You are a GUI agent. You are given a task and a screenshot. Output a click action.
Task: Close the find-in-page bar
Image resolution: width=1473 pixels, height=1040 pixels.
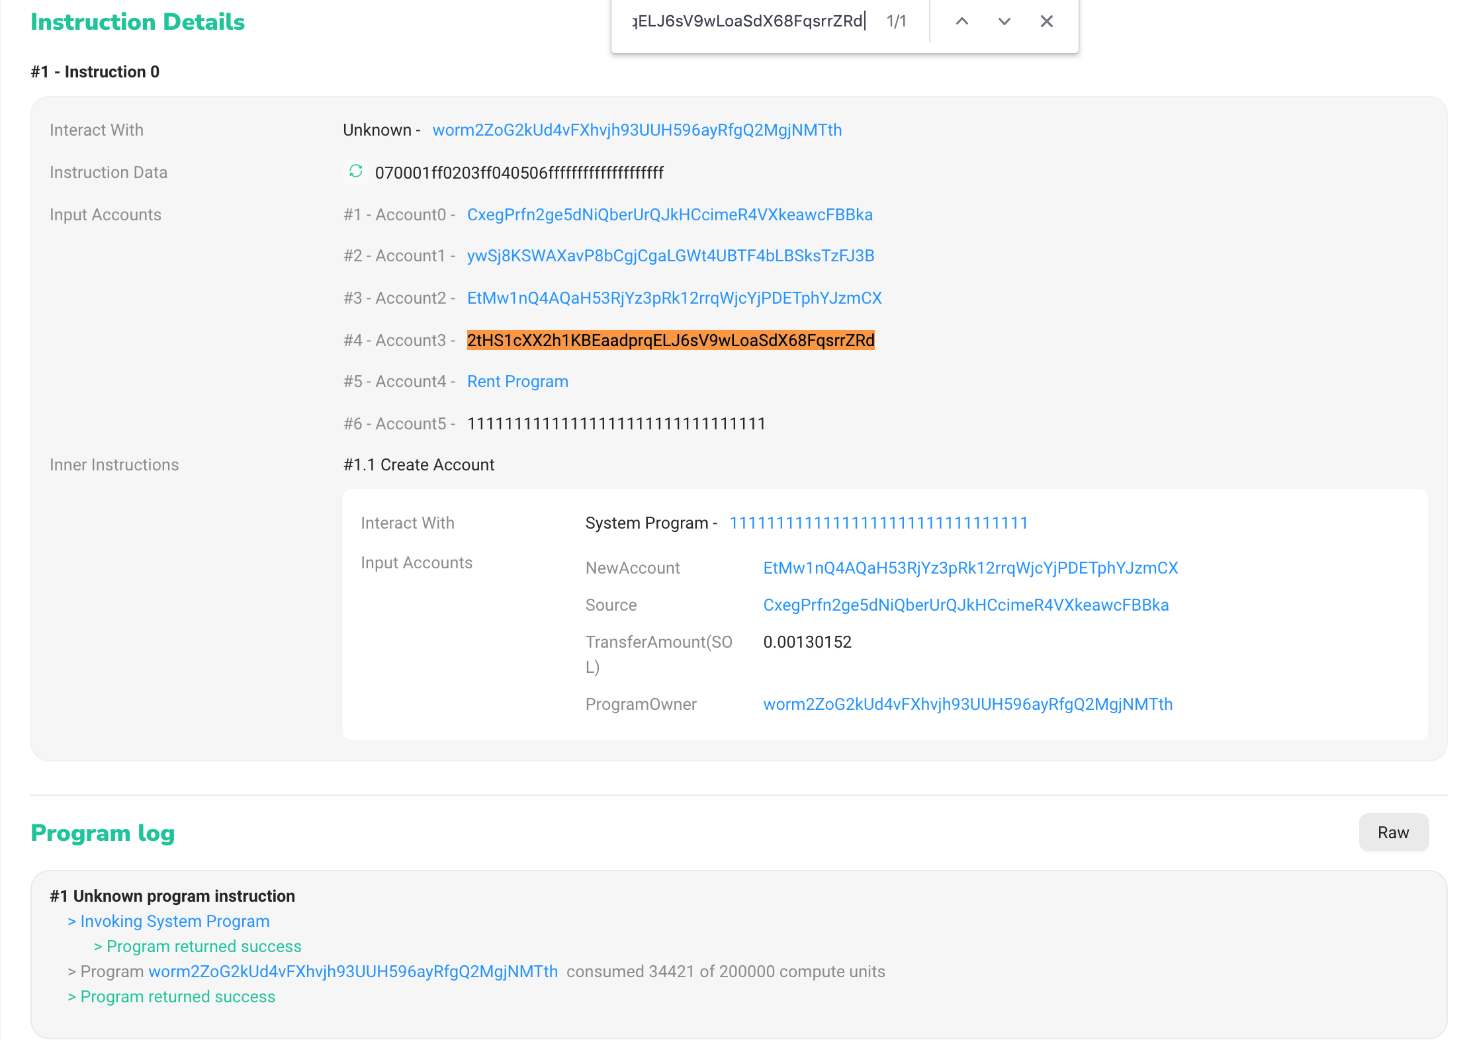[1046, 21]
